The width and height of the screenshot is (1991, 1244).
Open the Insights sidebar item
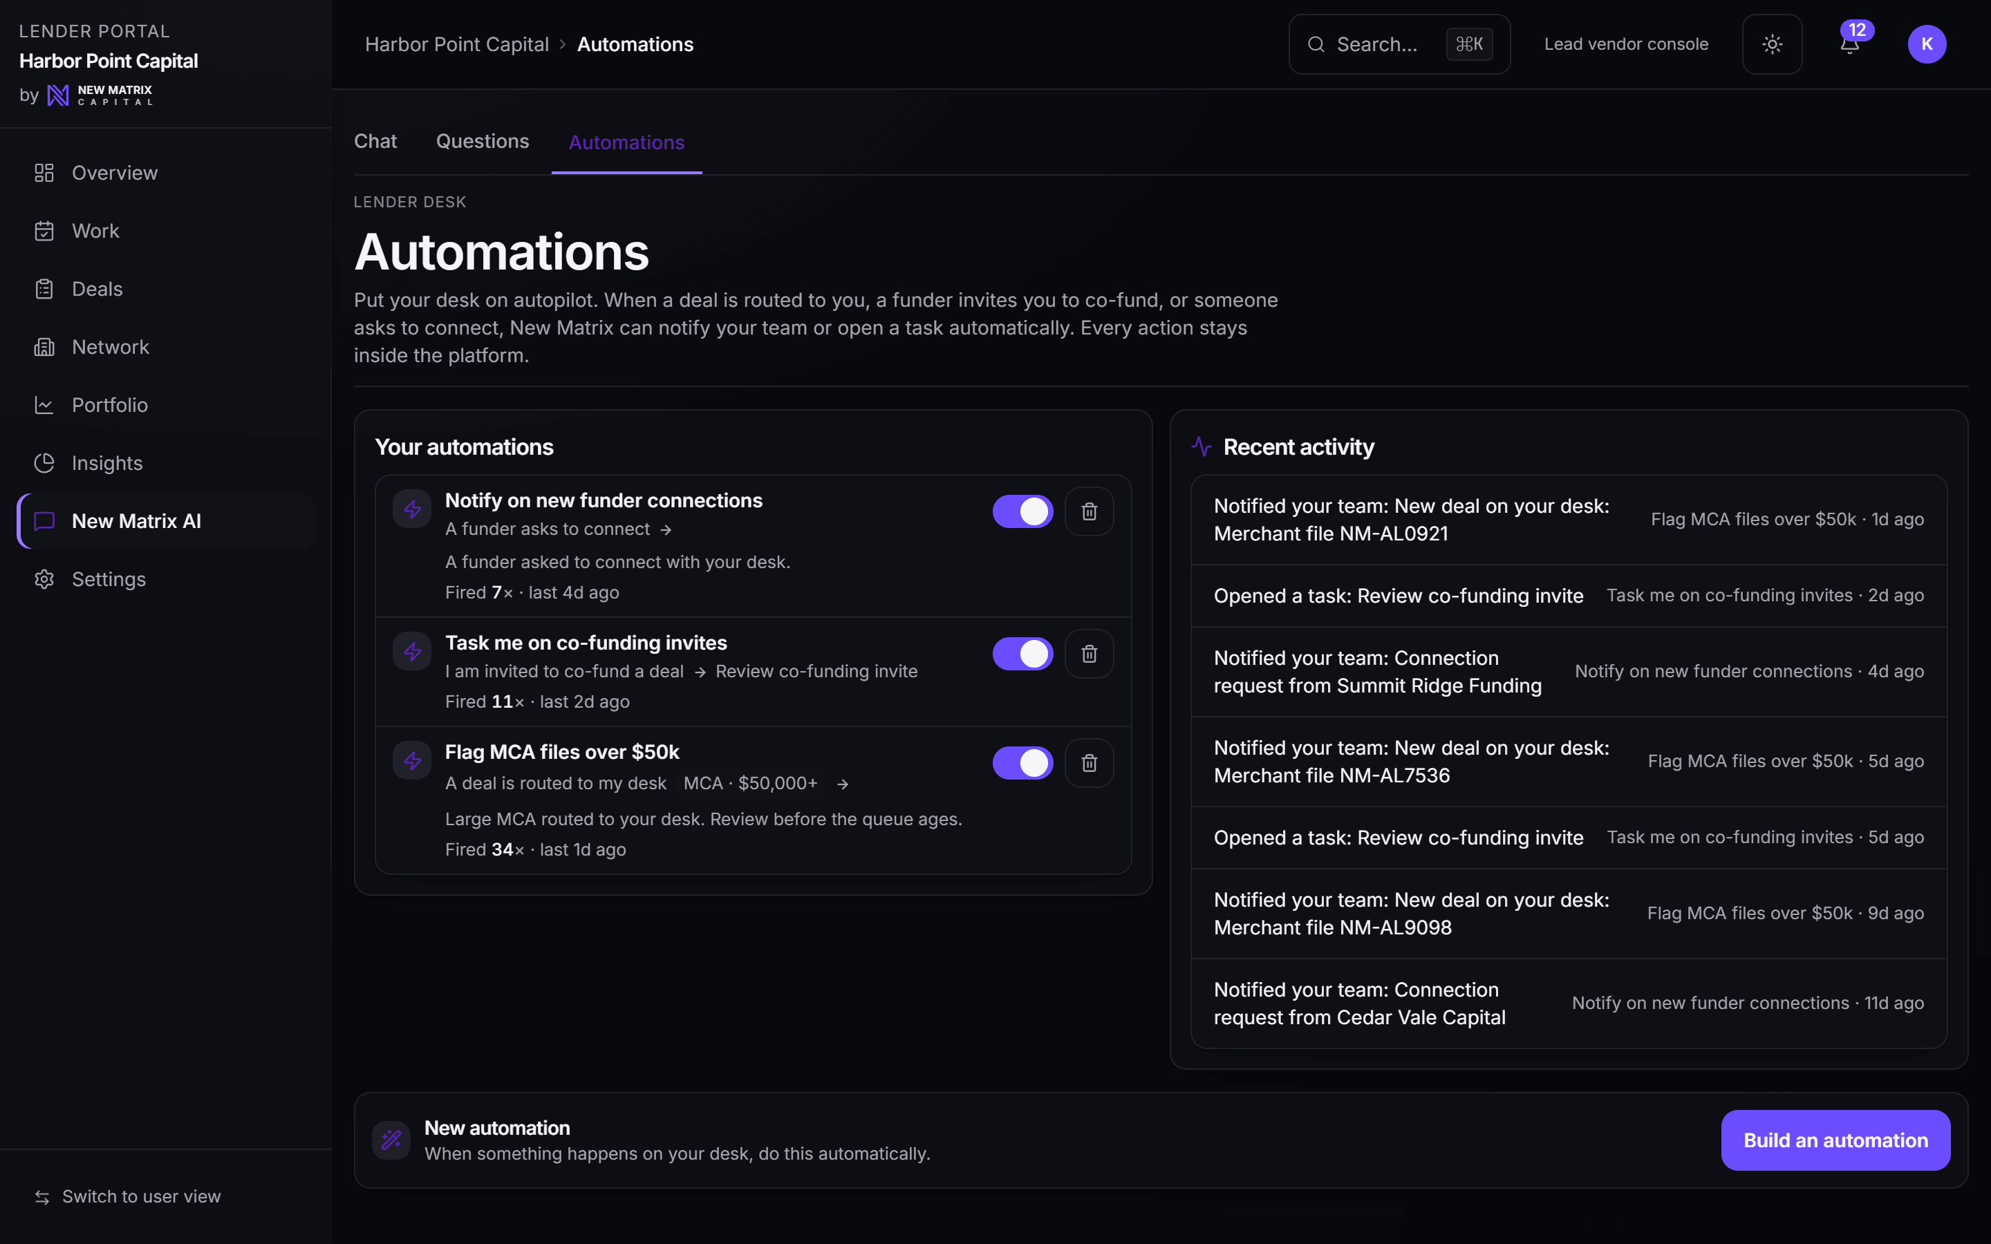coord(166,463)
